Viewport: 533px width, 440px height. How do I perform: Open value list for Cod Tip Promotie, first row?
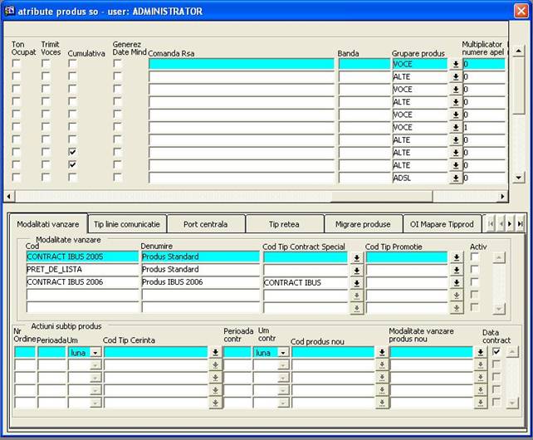pos(456,258)
